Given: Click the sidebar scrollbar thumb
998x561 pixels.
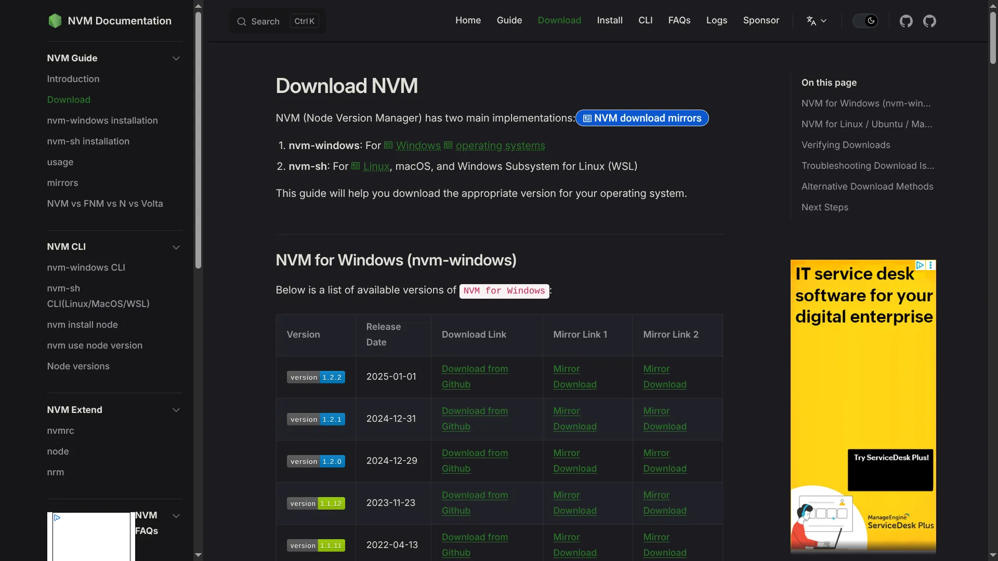Looking at the screenshot, I should (198, 140).
